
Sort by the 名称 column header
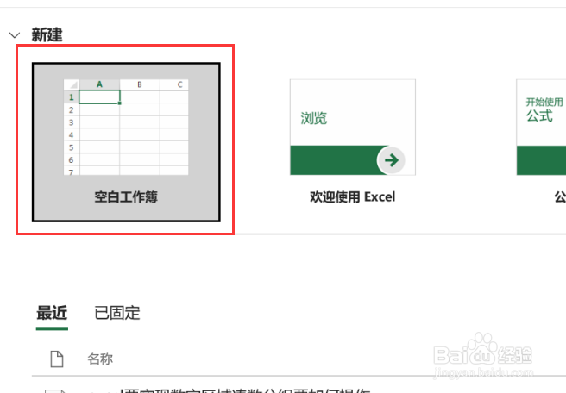pyautogui.click(x=100, y=359)
